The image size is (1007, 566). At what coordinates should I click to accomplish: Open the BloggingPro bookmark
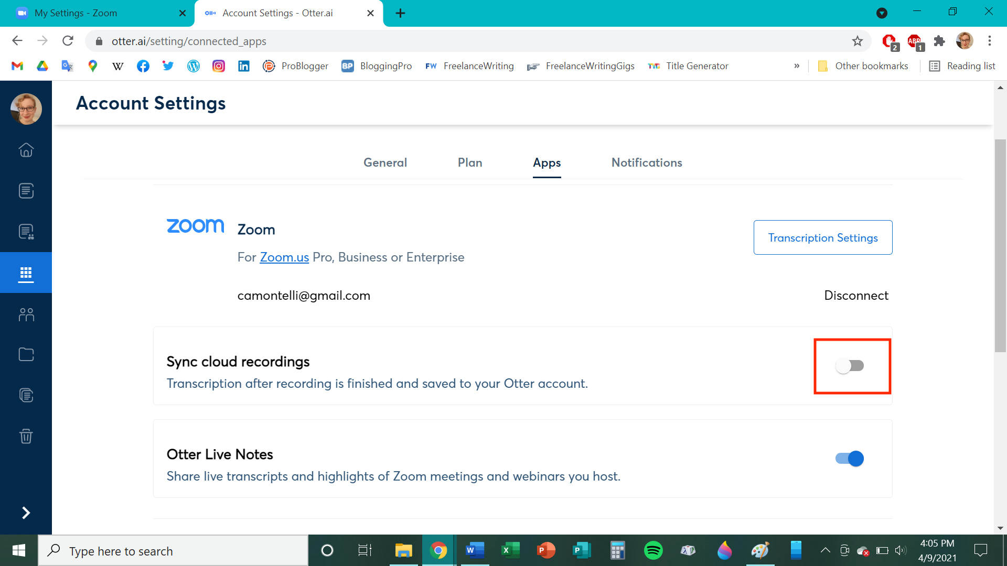(377, 66)
